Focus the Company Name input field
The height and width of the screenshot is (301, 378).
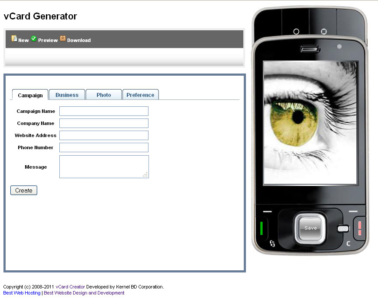tap(104, 123)
